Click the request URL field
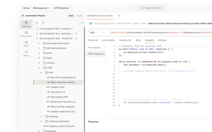 pos(160,33)
